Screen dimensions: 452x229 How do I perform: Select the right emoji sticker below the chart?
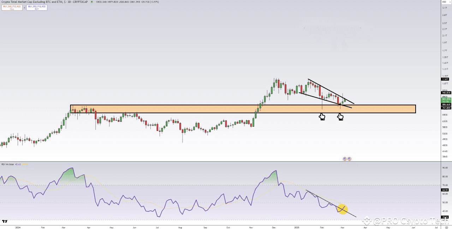tap(350, 159)
